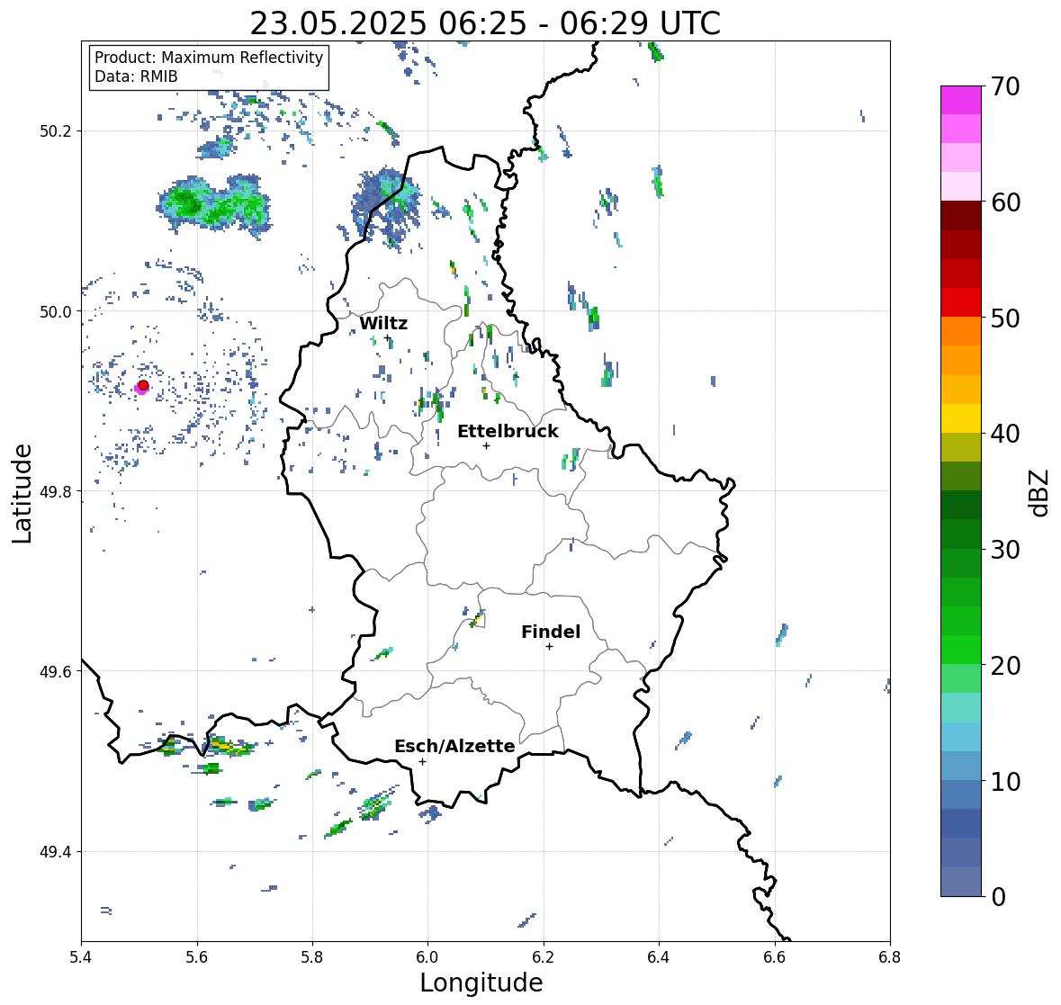Click the 6.8 longitude tick label
The image size is (1061, 1005).
[x=890, y=956]
